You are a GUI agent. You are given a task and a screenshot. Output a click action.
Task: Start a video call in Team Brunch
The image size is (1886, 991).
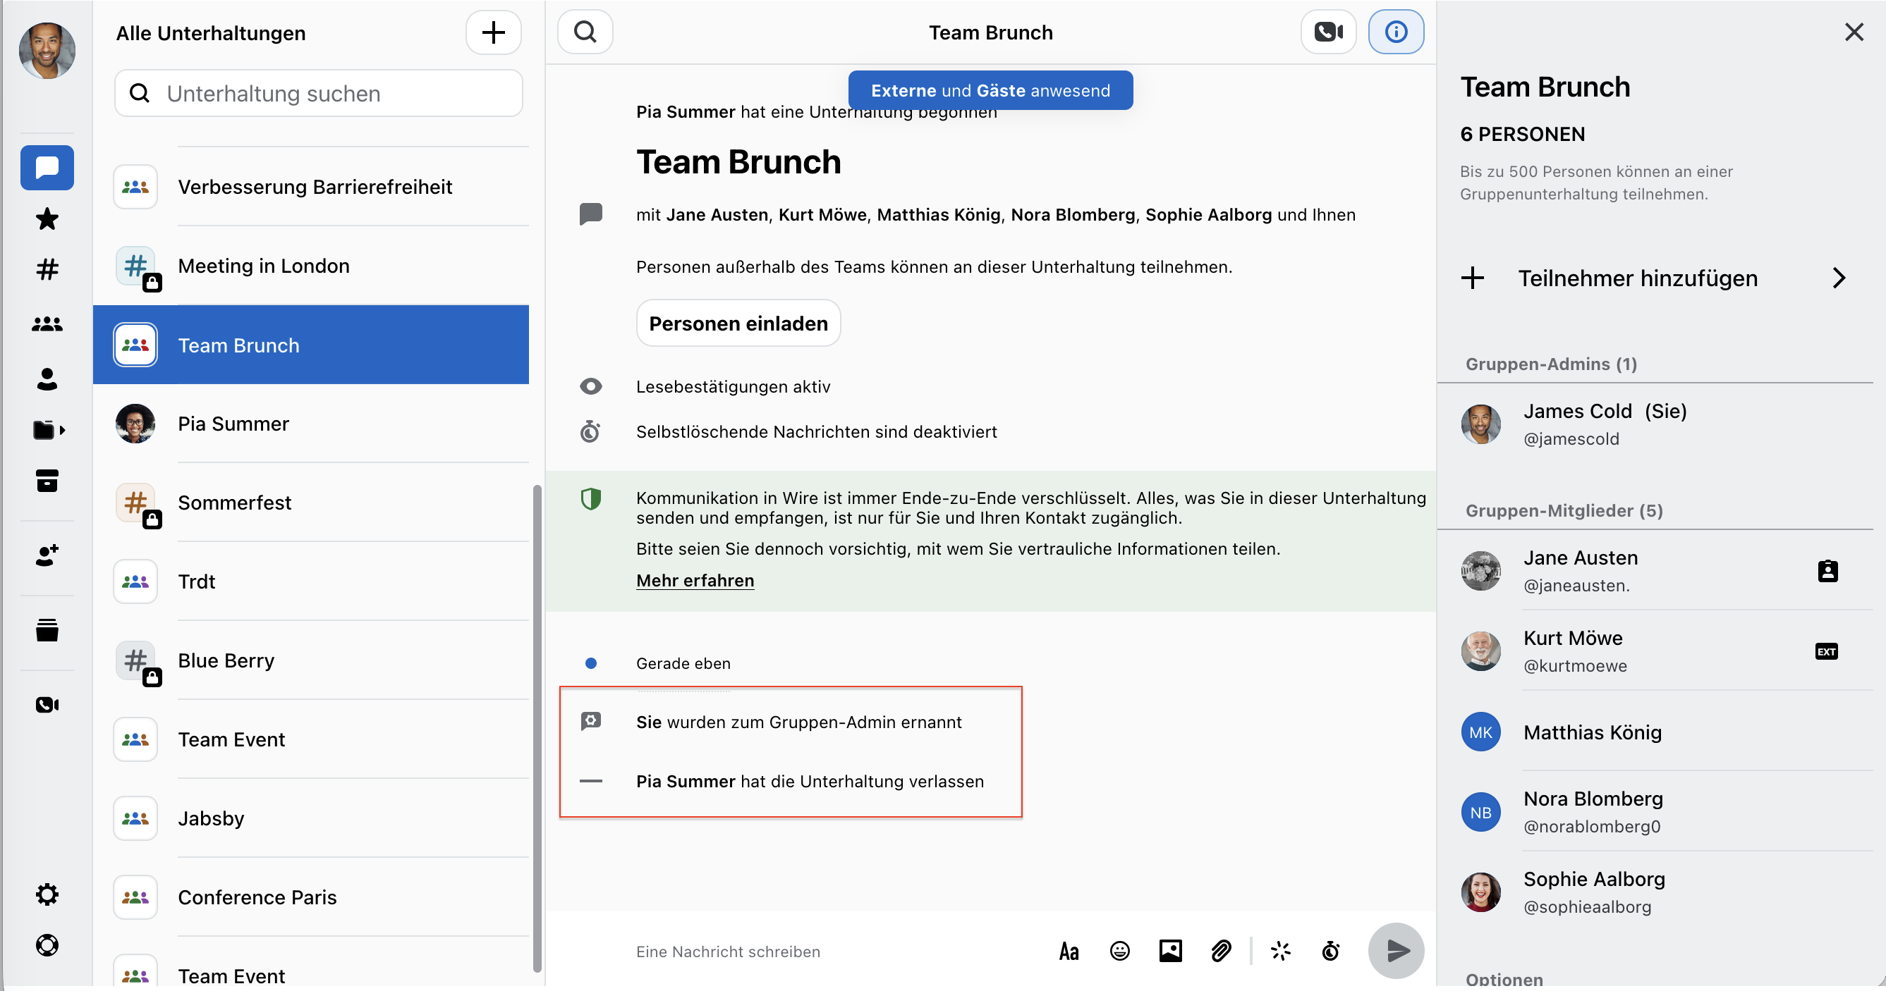[x=1327, y=32]
